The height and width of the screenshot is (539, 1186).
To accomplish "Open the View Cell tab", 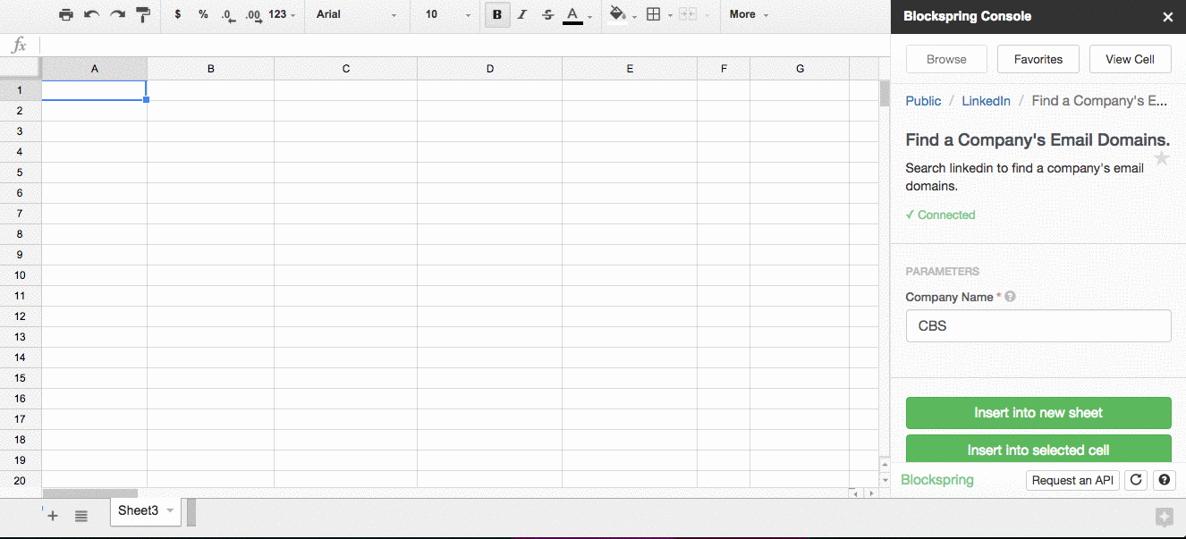I will (x=1131, y=59).
